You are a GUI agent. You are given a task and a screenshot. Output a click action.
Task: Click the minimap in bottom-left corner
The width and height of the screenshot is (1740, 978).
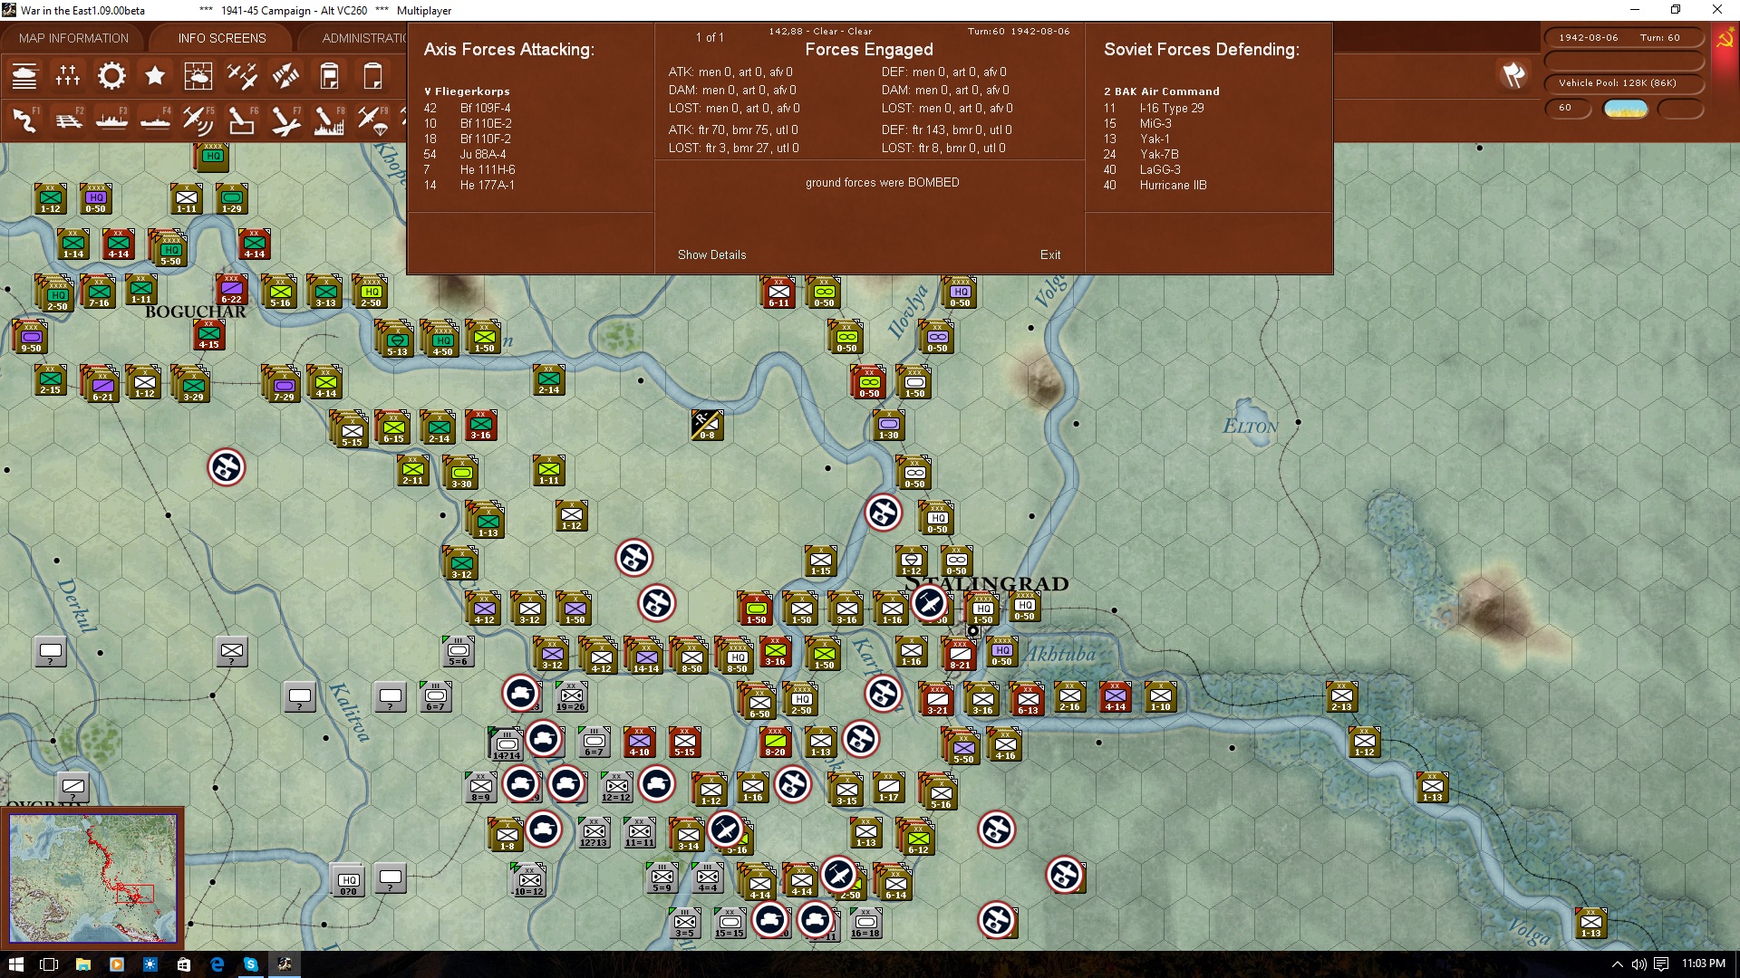[x=93, y=877]
